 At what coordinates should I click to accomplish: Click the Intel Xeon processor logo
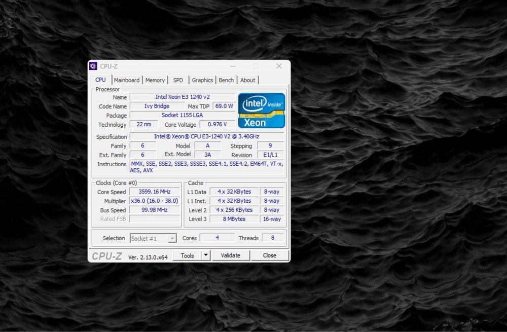[261, 110]
